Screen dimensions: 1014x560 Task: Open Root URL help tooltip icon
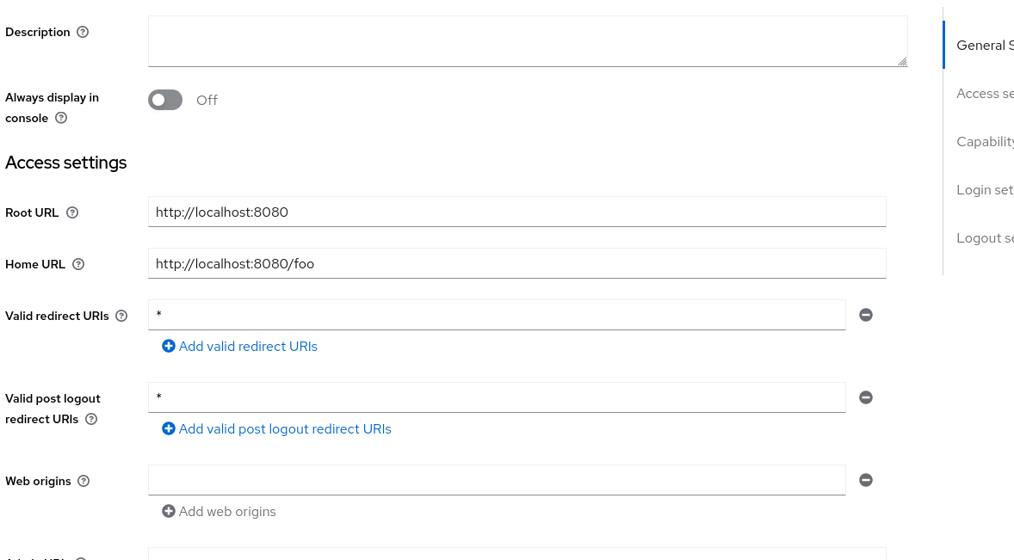click(72, 212)
